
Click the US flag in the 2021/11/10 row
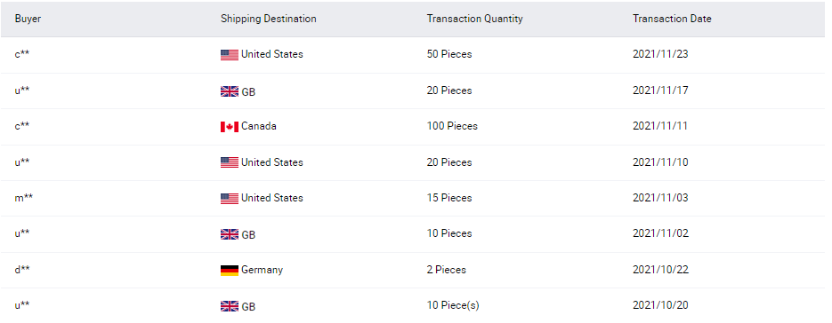click(x=230, y=162)
